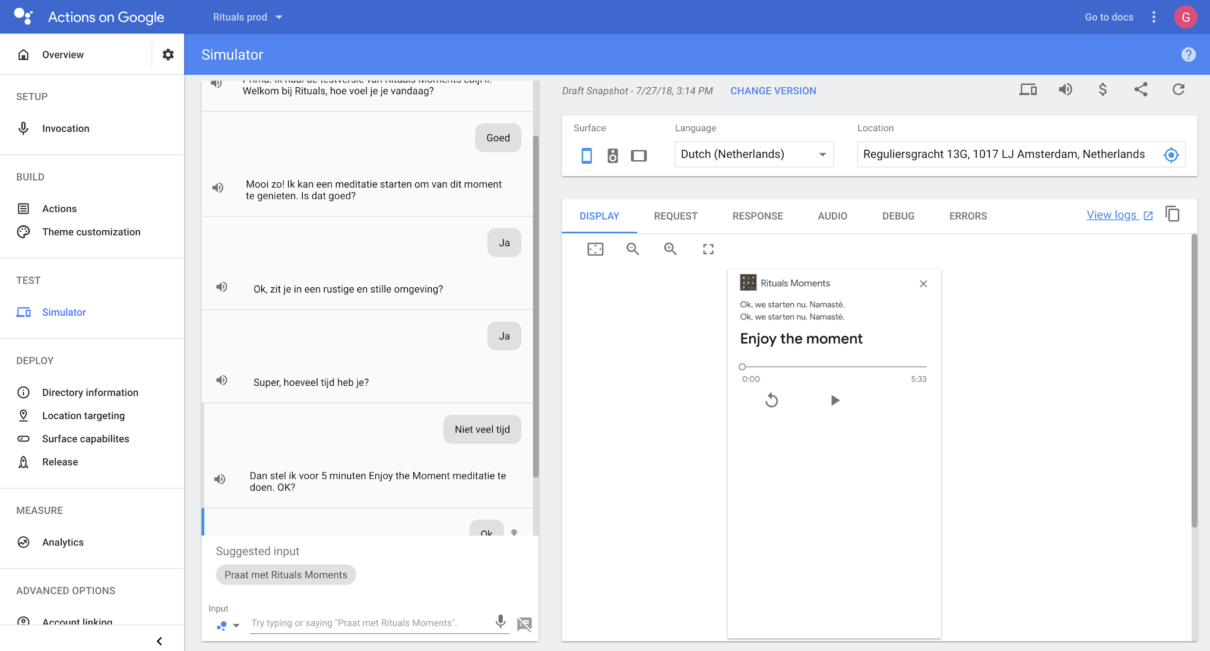This screenshot has width=1210, height=651.
Task: Open Surface capabilities page
Action: [85, 439]
